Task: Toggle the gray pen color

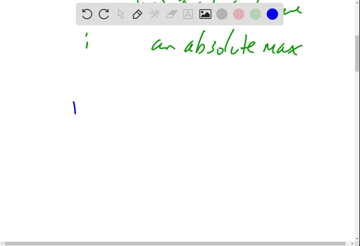Action: tap(222, 14)
